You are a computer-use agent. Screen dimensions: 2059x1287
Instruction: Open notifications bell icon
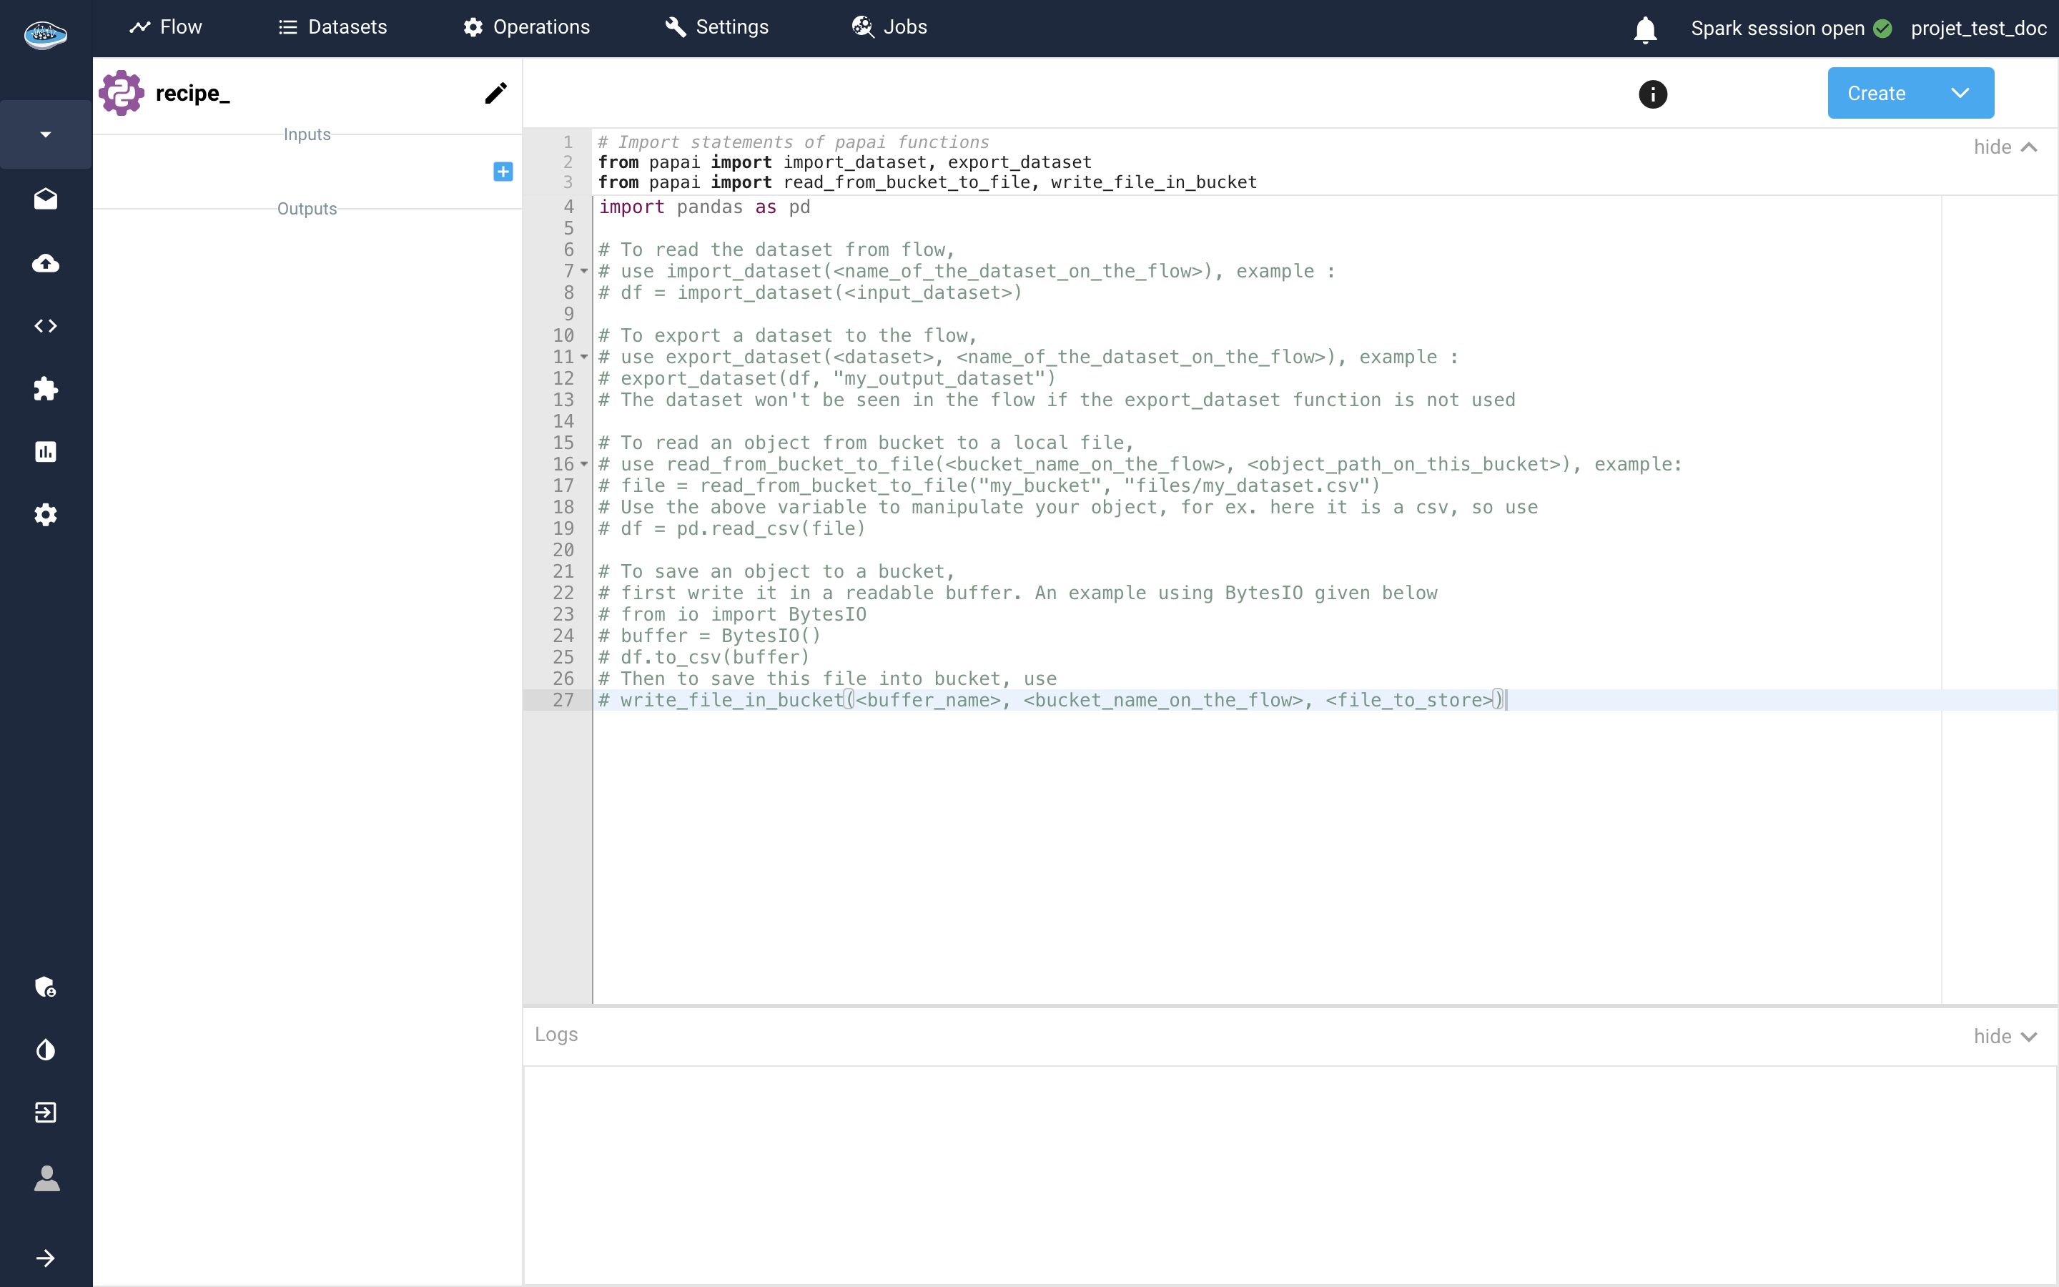tap(1644, 29)
